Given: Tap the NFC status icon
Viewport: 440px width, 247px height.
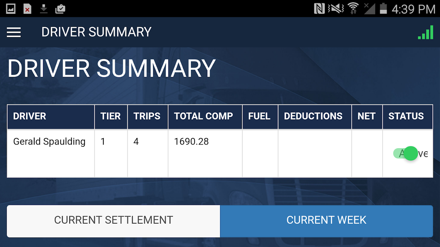Looking at the screenshot, I should (x=320, y=9).
